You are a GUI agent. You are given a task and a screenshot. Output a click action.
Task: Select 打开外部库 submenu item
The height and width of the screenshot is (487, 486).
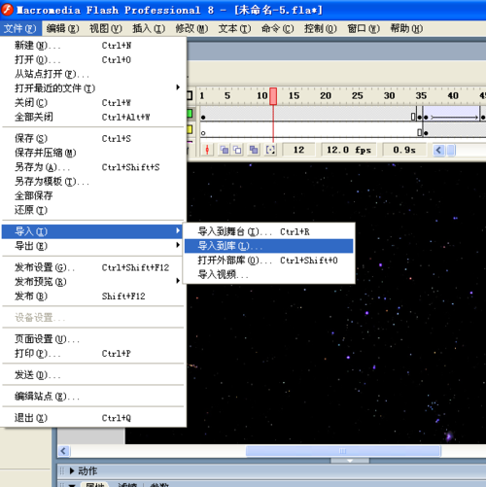click(268, 261)
